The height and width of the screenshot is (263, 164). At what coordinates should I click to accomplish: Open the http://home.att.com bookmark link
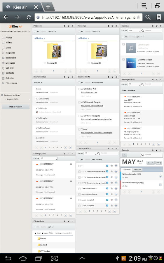tap(89, 92)
